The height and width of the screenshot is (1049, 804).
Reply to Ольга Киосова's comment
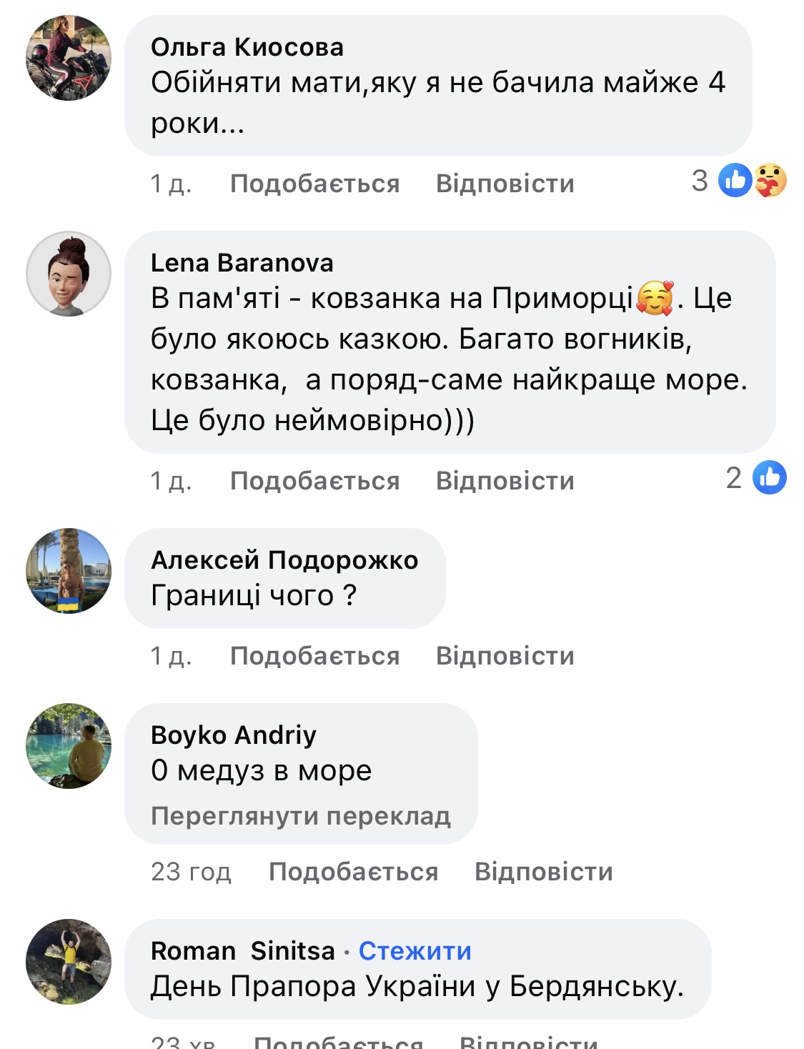[505, 184]
